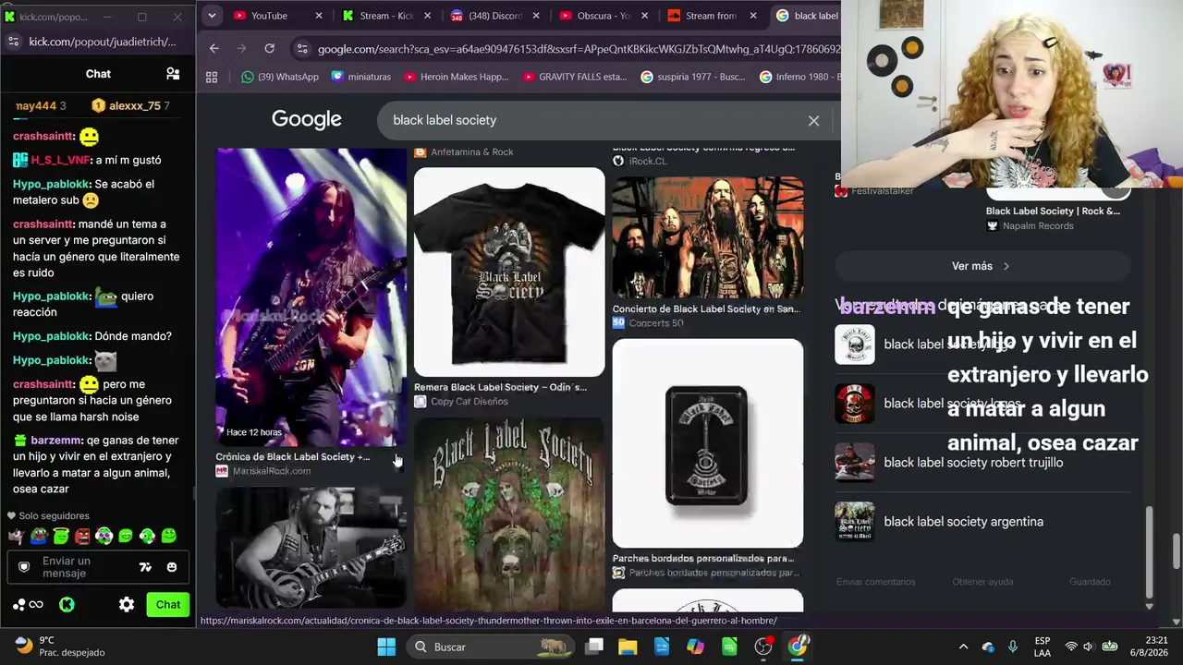Click the Chrome address bar URL
Screen dimensions: 1183x665
(579, 49)
